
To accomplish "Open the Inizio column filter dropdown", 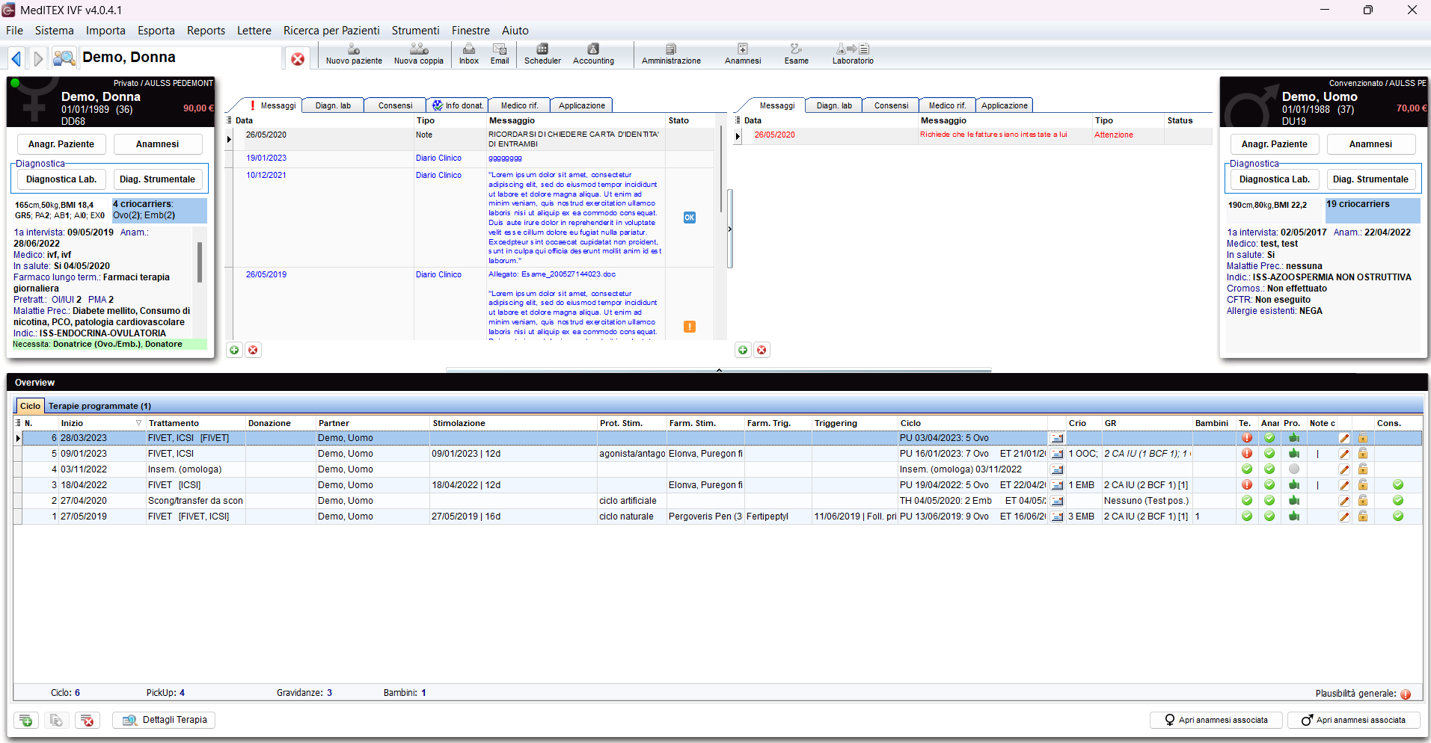I will pyautogui.click(x=138, y=423).
